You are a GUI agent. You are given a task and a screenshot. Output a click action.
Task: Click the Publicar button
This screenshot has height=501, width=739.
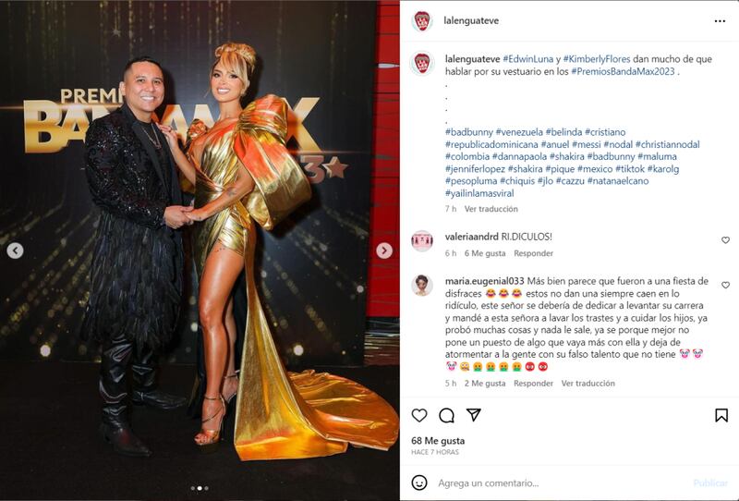[710, 483]
